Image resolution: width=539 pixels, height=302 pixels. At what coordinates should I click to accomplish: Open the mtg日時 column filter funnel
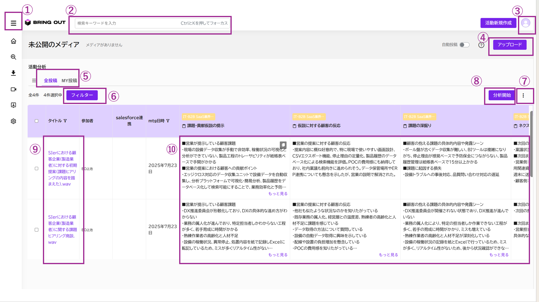click(x=168, y=121)
